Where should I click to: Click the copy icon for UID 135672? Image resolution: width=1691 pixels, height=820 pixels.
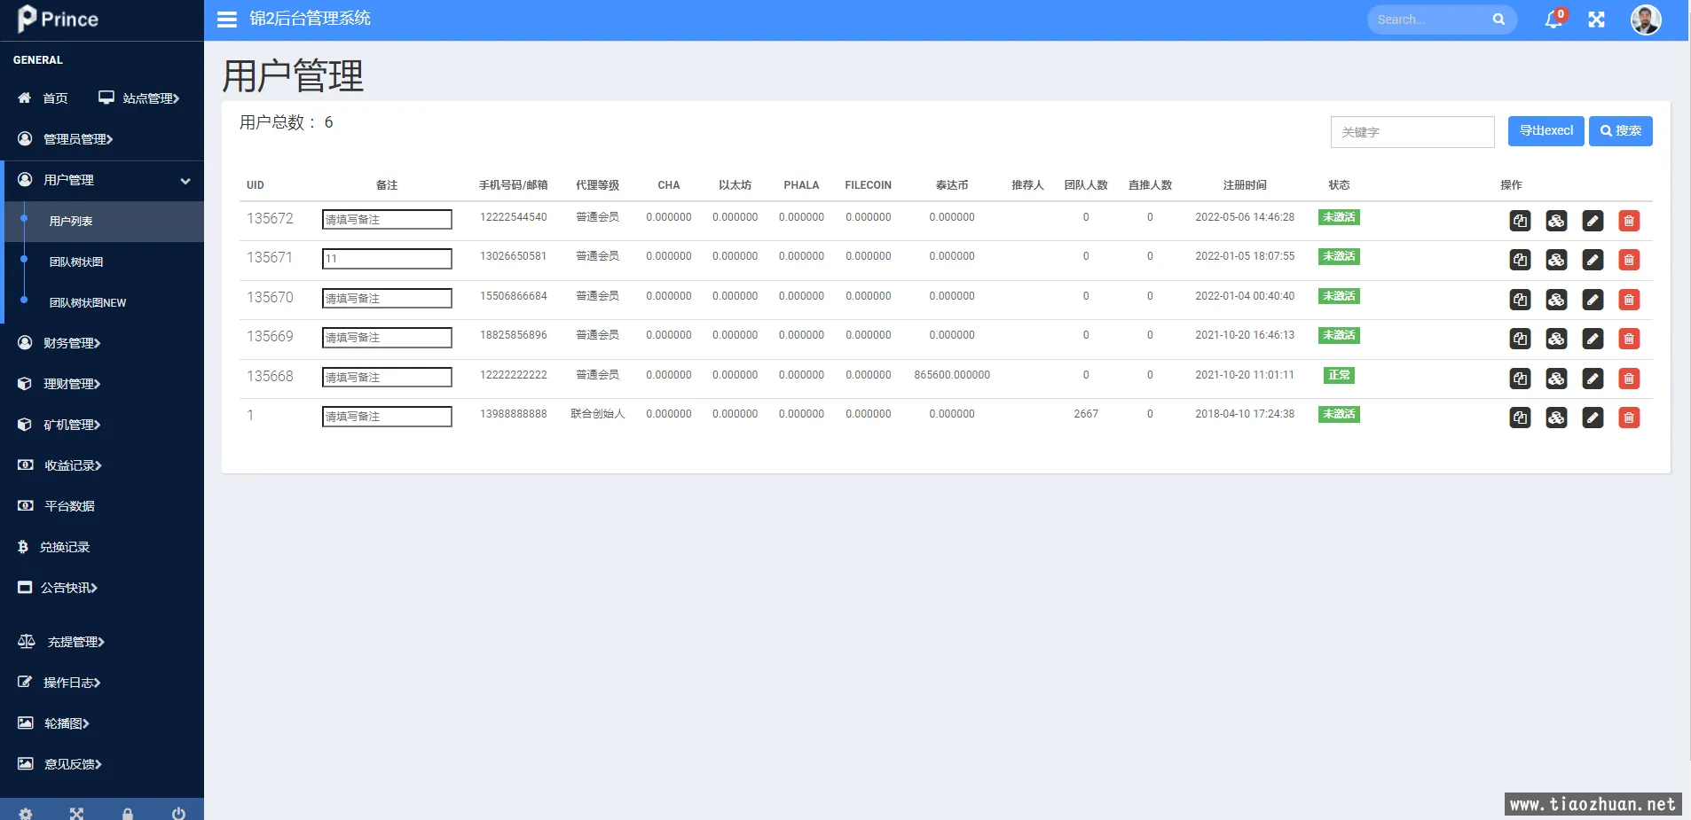pyautogui.click(x=1520, y=221)
